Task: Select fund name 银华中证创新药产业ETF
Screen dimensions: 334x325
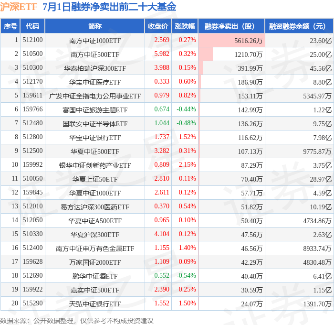Action: 95,165
